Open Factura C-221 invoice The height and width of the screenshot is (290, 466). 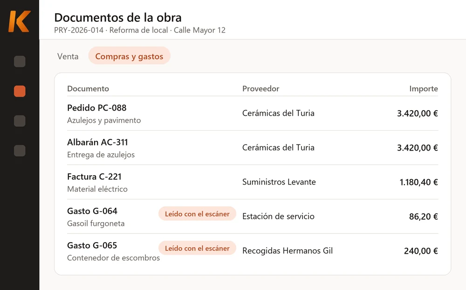252,182
